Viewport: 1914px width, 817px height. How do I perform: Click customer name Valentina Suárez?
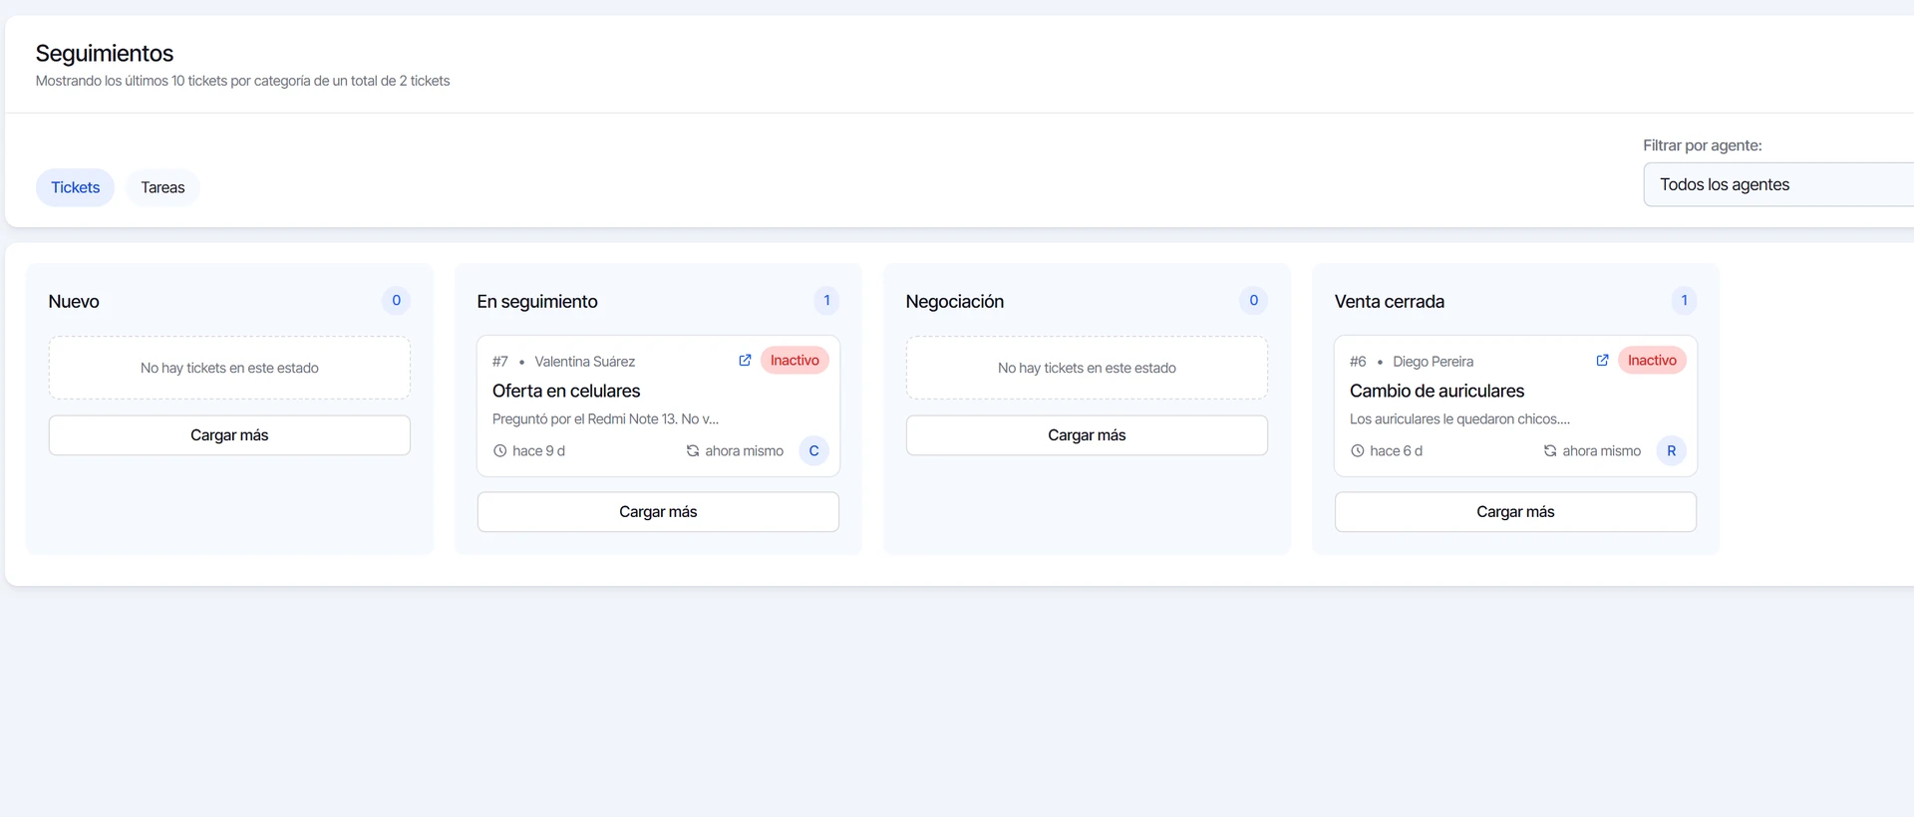click(584, 362)
